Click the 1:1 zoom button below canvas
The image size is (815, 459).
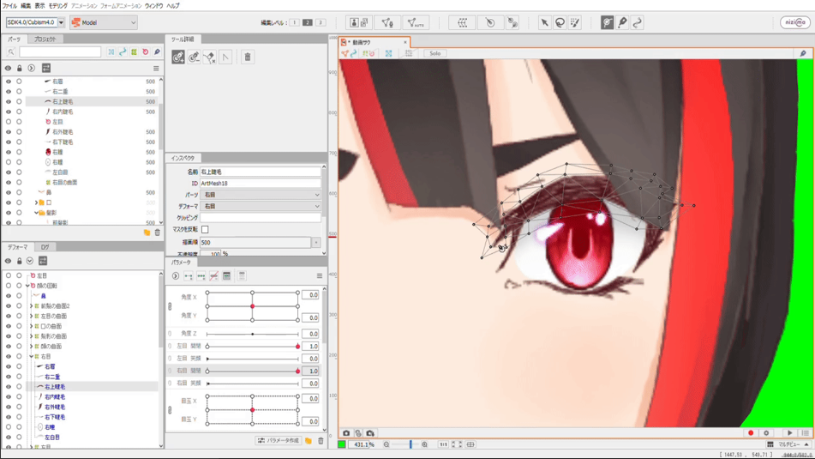coord(443,444)
